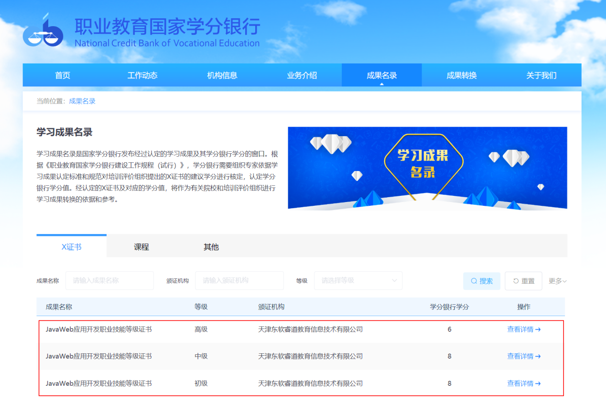606x414 pixels.
Task: Click the 成果名称 input field
Action: [109, 281]
